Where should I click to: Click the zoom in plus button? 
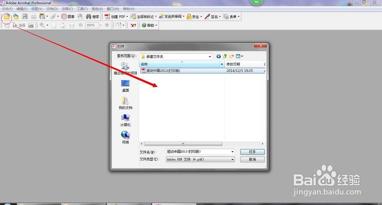point(107,25)
